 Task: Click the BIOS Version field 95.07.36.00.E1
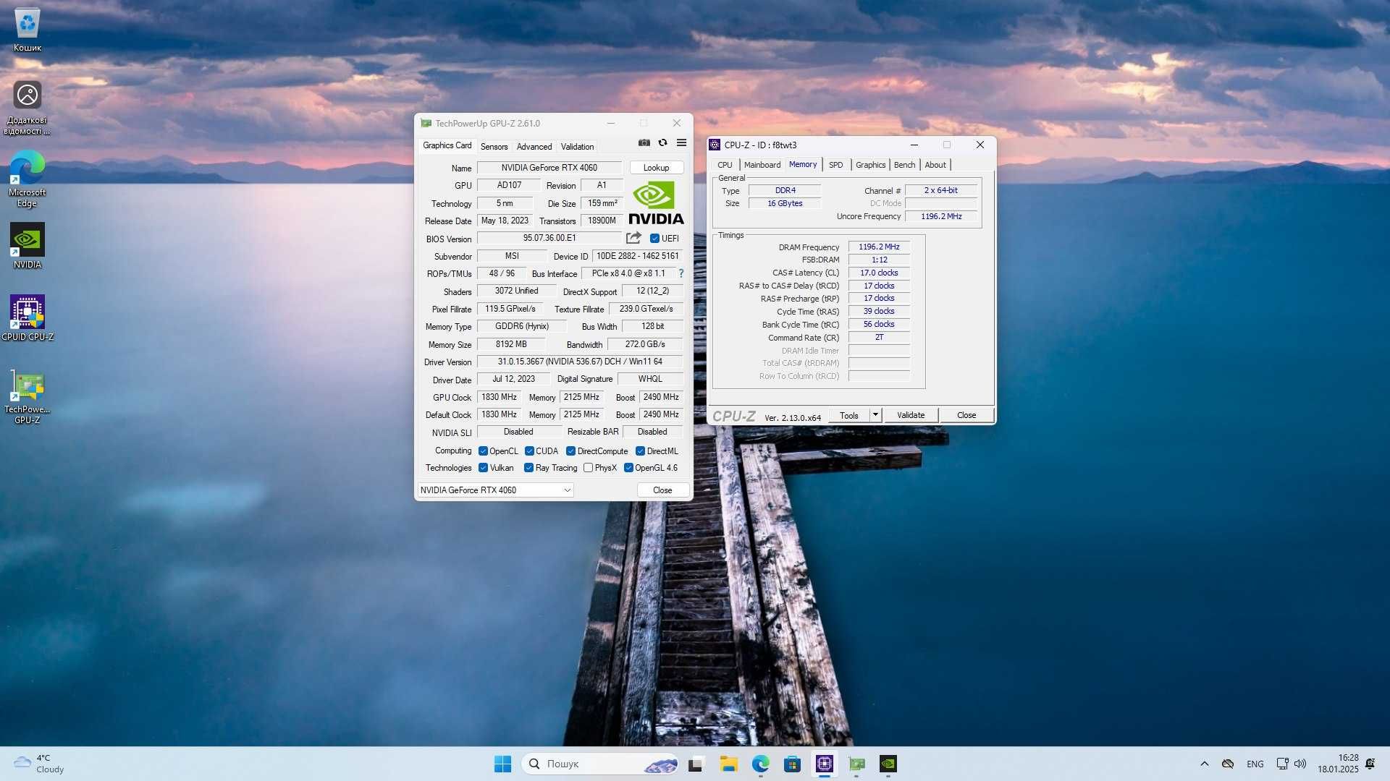coord(549,238)
